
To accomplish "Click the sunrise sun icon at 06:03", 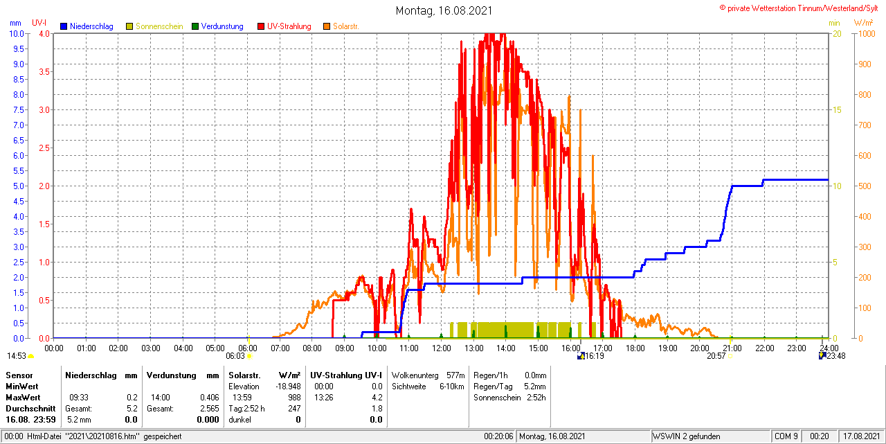I will tap(249, 356).
